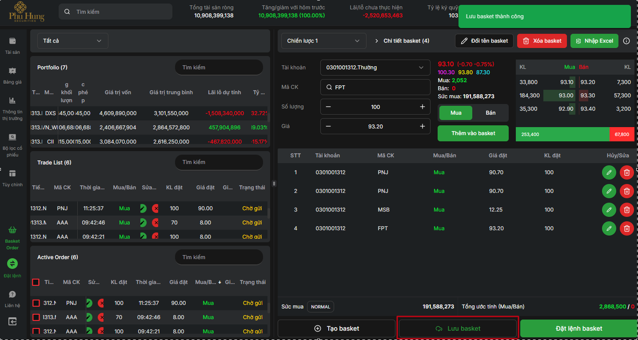Open the Bảng giá price board icon
Screen dimensions: 638x340
tap(12, 71)
